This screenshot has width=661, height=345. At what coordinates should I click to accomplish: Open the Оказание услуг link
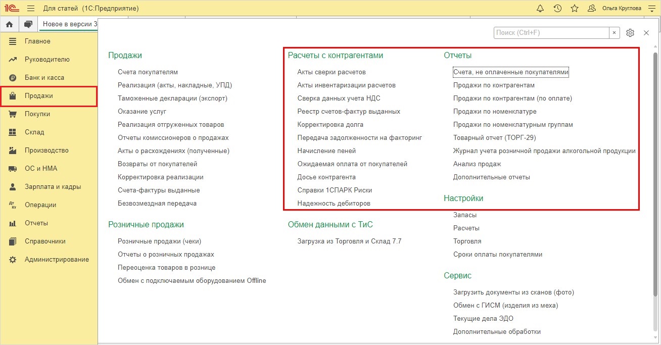[x=142, y=112]
